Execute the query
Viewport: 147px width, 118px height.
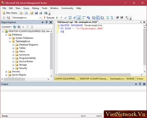pyautogui.click(x=49, y=18)
